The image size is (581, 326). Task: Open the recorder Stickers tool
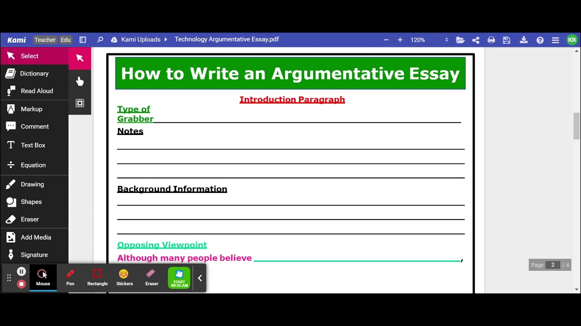[124, 278]
